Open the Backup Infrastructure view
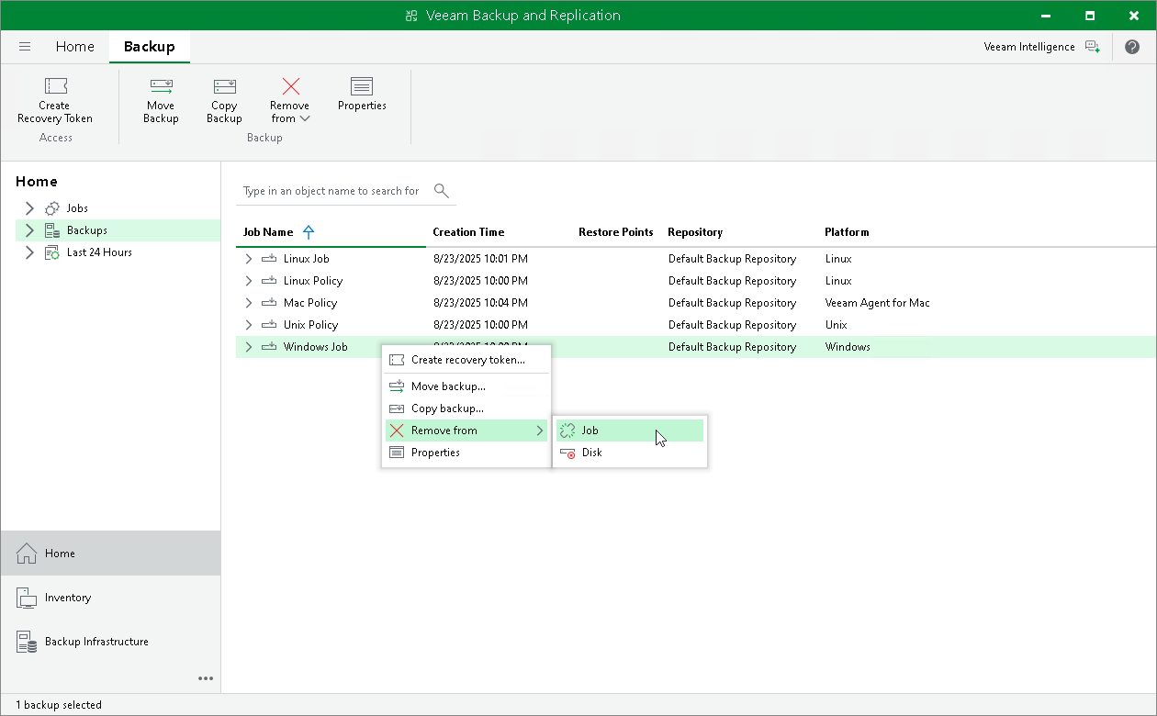The height and width of the screenshot is (716, 1157). tap(111, 642)
